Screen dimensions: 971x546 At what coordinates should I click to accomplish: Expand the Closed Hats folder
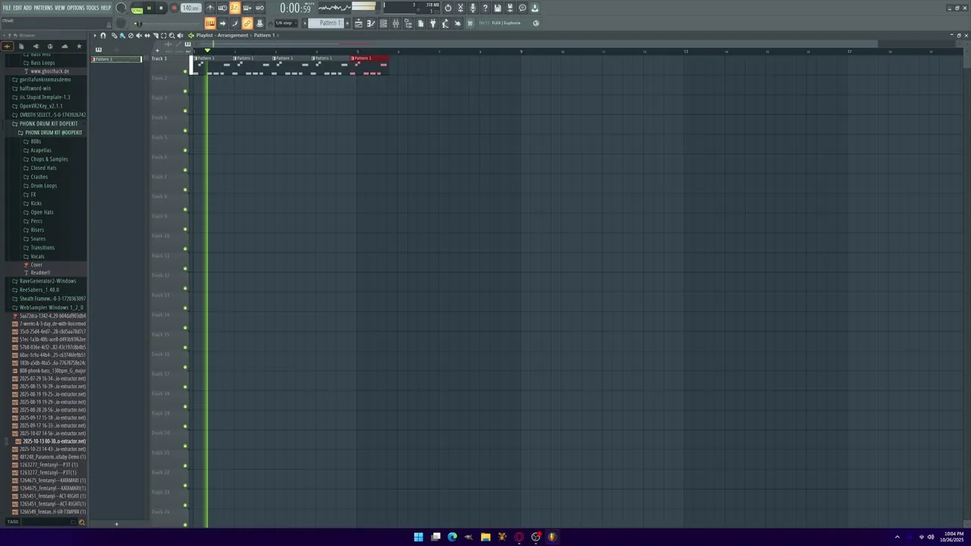pos(44,168)
